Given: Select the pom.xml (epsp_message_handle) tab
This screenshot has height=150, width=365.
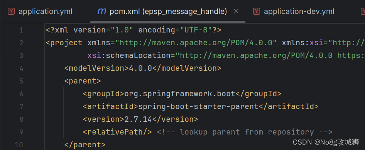Looking at the screenshot, I should 168,12.
